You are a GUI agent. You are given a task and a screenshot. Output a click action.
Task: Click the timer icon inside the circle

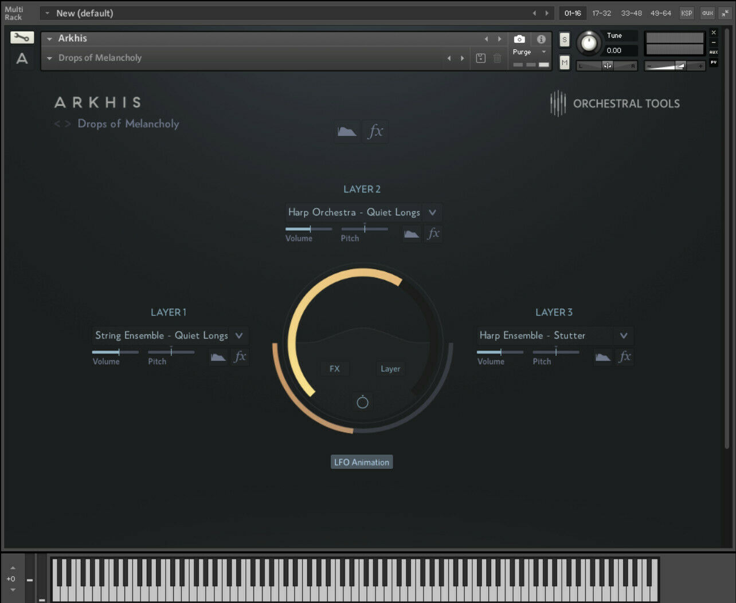362,402
